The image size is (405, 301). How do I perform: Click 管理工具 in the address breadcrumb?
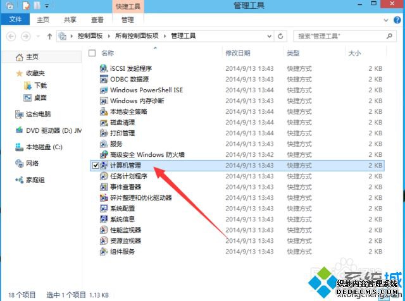[x=184, y=36]
